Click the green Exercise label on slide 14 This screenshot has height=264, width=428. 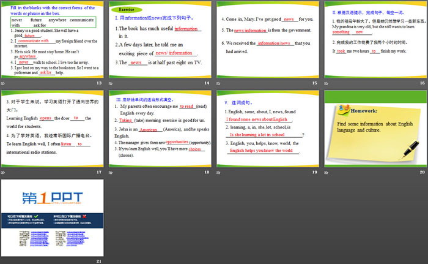click(127, 10)
